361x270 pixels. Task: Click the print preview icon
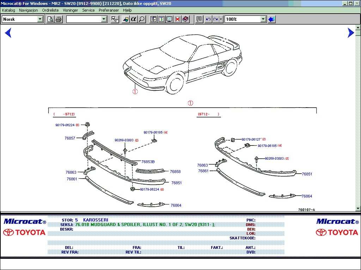50,19
